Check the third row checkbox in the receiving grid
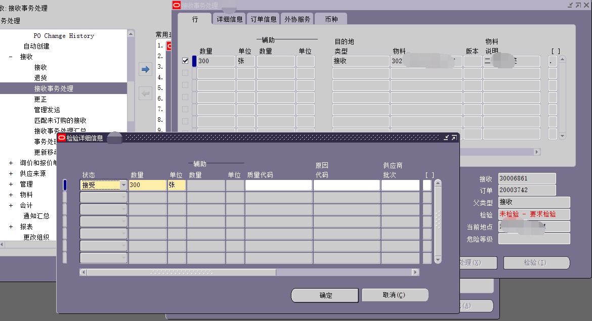Viewport: 592px width, 321px height. point(185,85)
